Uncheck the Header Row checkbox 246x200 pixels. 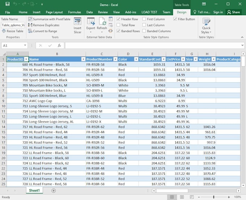118,19
